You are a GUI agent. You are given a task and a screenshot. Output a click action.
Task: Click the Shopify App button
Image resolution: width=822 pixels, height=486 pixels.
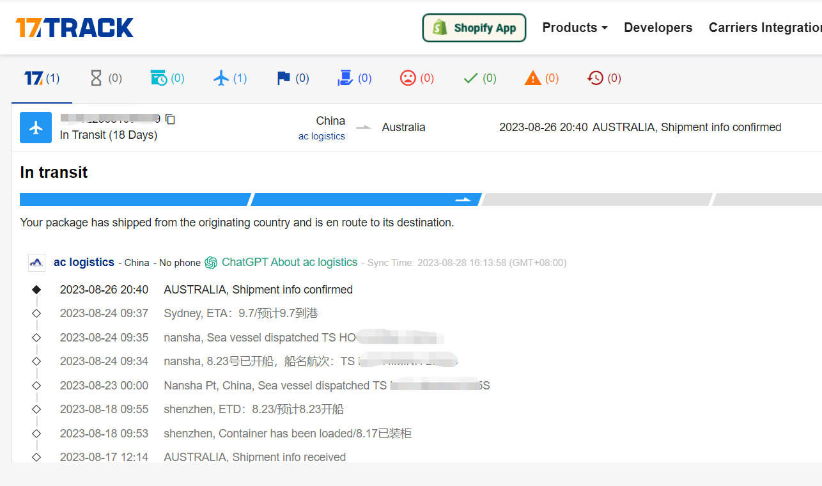(474, 28)
